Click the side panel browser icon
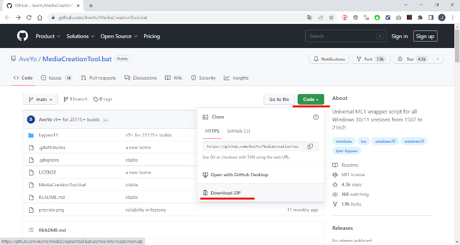This screenshot has height=245, width=460. (x=431, y=18)
